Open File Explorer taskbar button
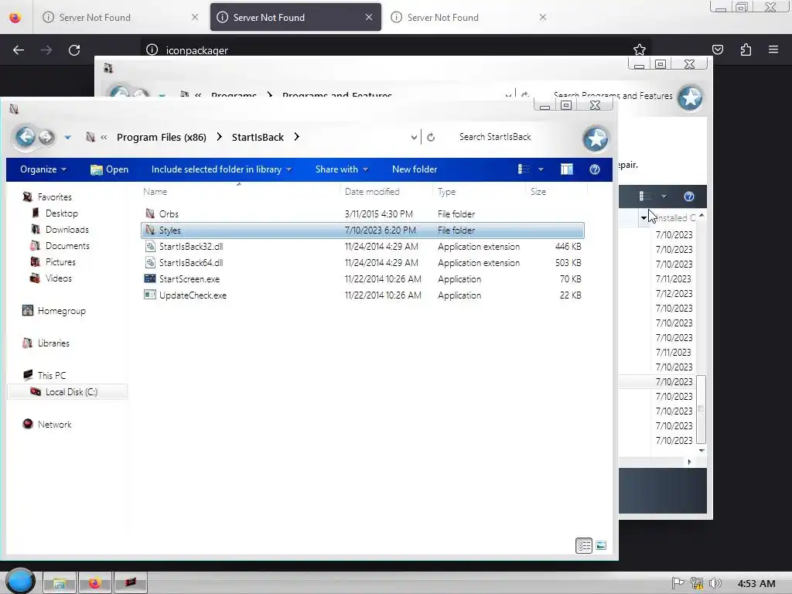 pos(59,583)
